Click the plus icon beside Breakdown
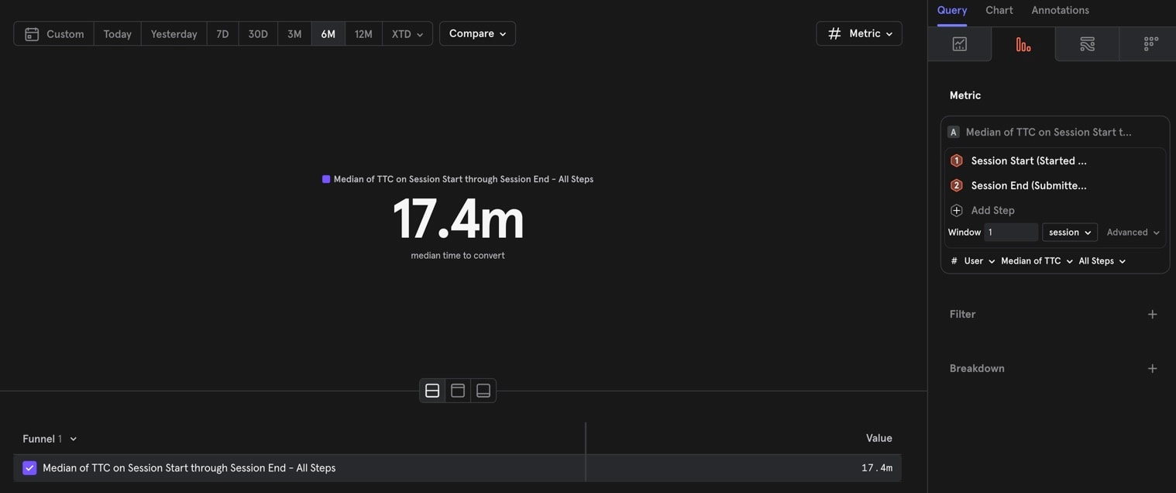This screenshot has width=1176, height=493. tap(1152, 368)
